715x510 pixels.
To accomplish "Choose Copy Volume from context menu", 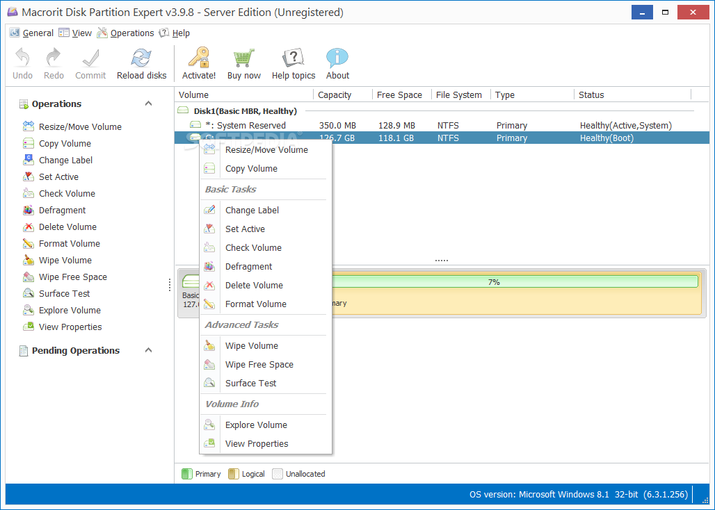I will tap(266, 168).
